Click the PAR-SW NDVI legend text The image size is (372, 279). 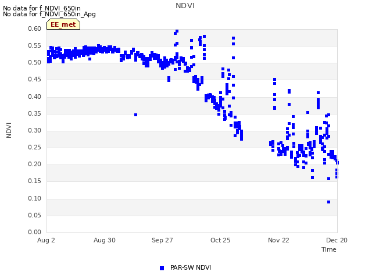tap(191, 267)
